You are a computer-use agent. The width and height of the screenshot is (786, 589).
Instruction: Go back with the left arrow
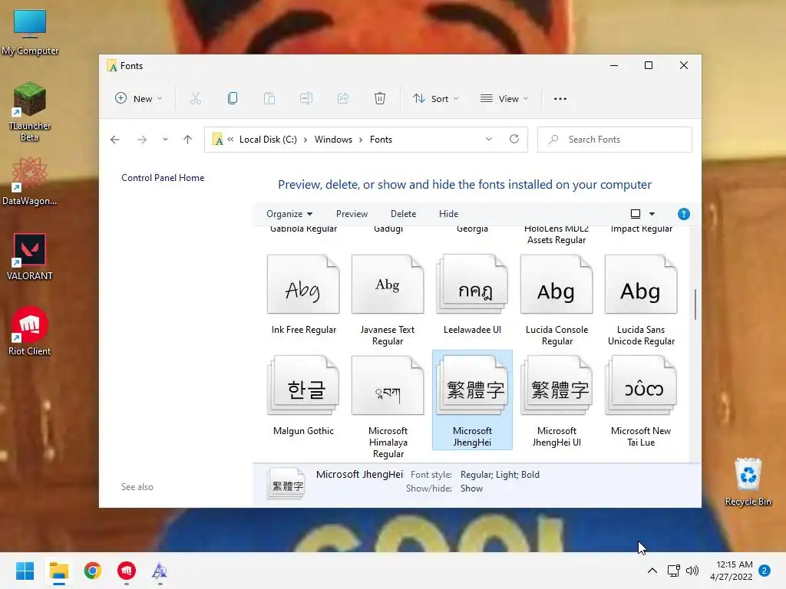[x=115, y=140]
